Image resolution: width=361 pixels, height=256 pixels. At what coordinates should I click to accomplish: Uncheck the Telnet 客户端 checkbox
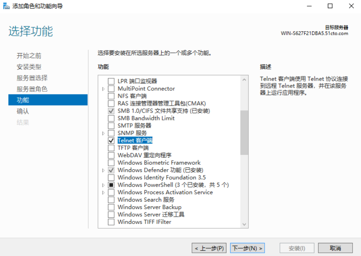111,140
